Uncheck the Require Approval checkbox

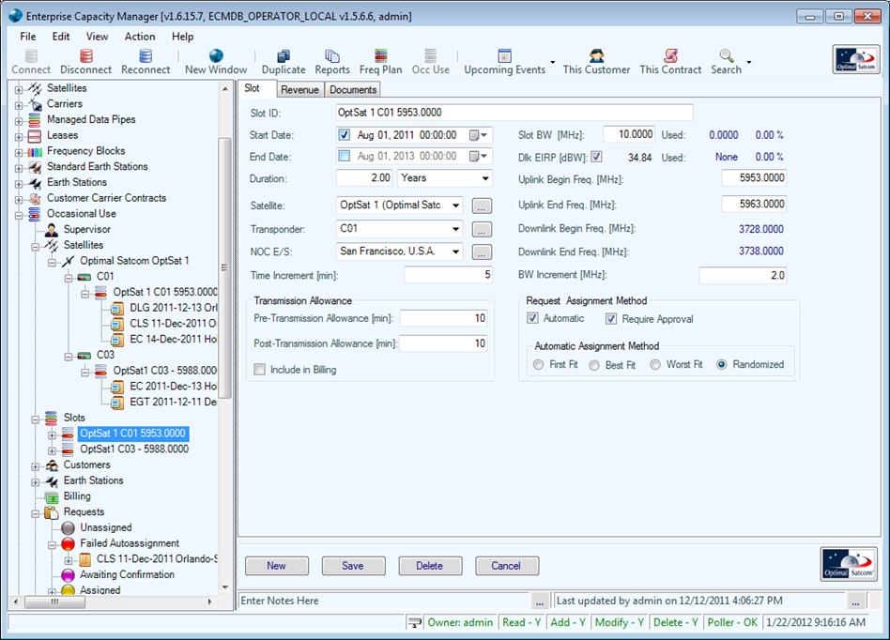click(x=611, y=319)
